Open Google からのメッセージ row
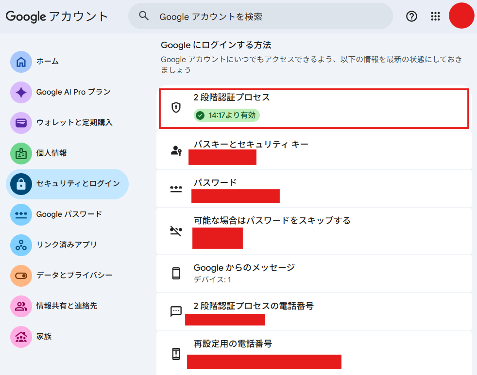 [x=314, y=274]
